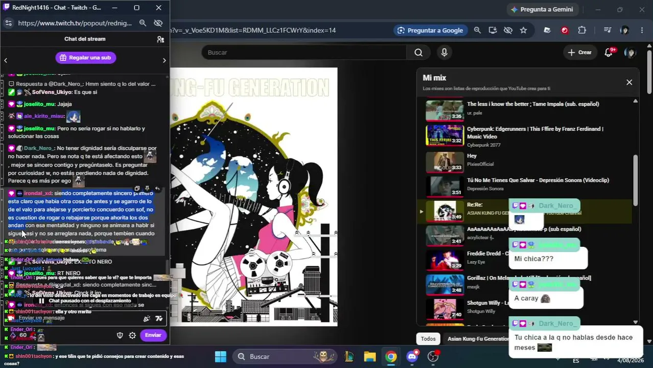Open site info icon in Twitch popout

pyautogui.click(x=8, y=23)
